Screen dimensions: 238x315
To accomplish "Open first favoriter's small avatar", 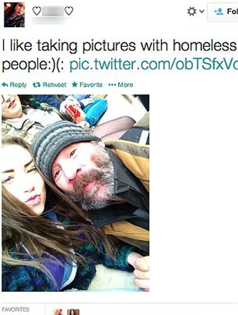I will 58,312.
